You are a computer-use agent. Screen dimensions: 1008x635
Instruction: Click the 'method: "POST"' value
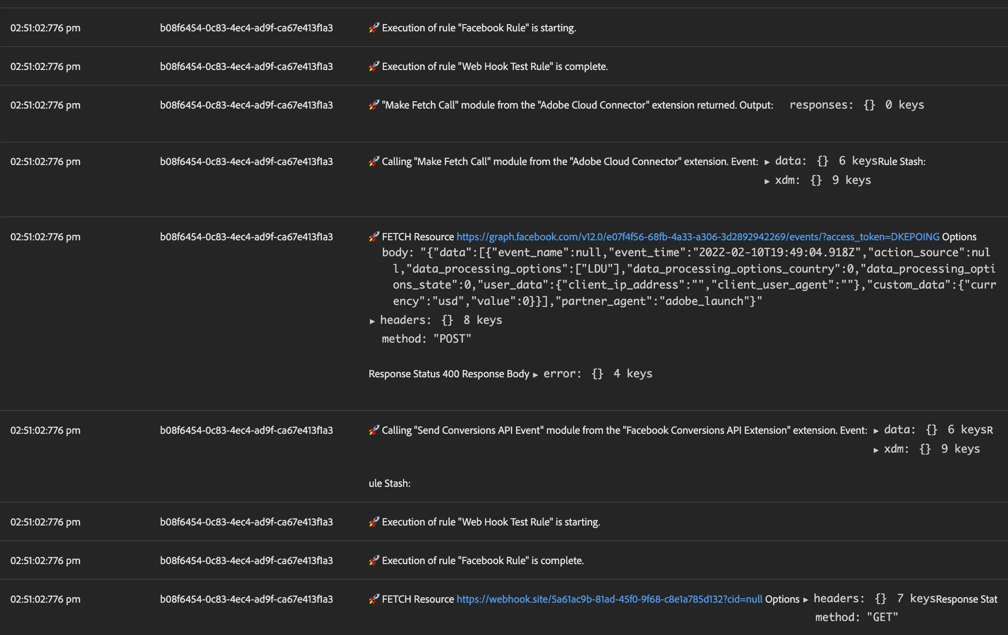point(426,339)
